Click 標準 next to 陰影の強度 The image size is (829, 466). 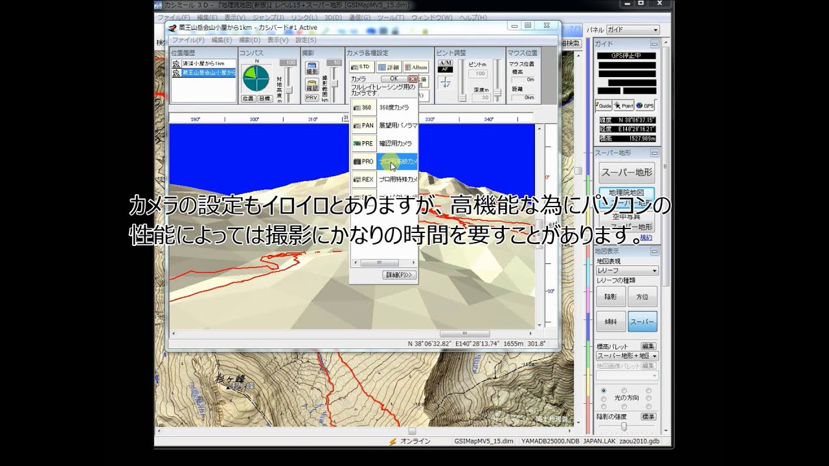pos(648,416)
